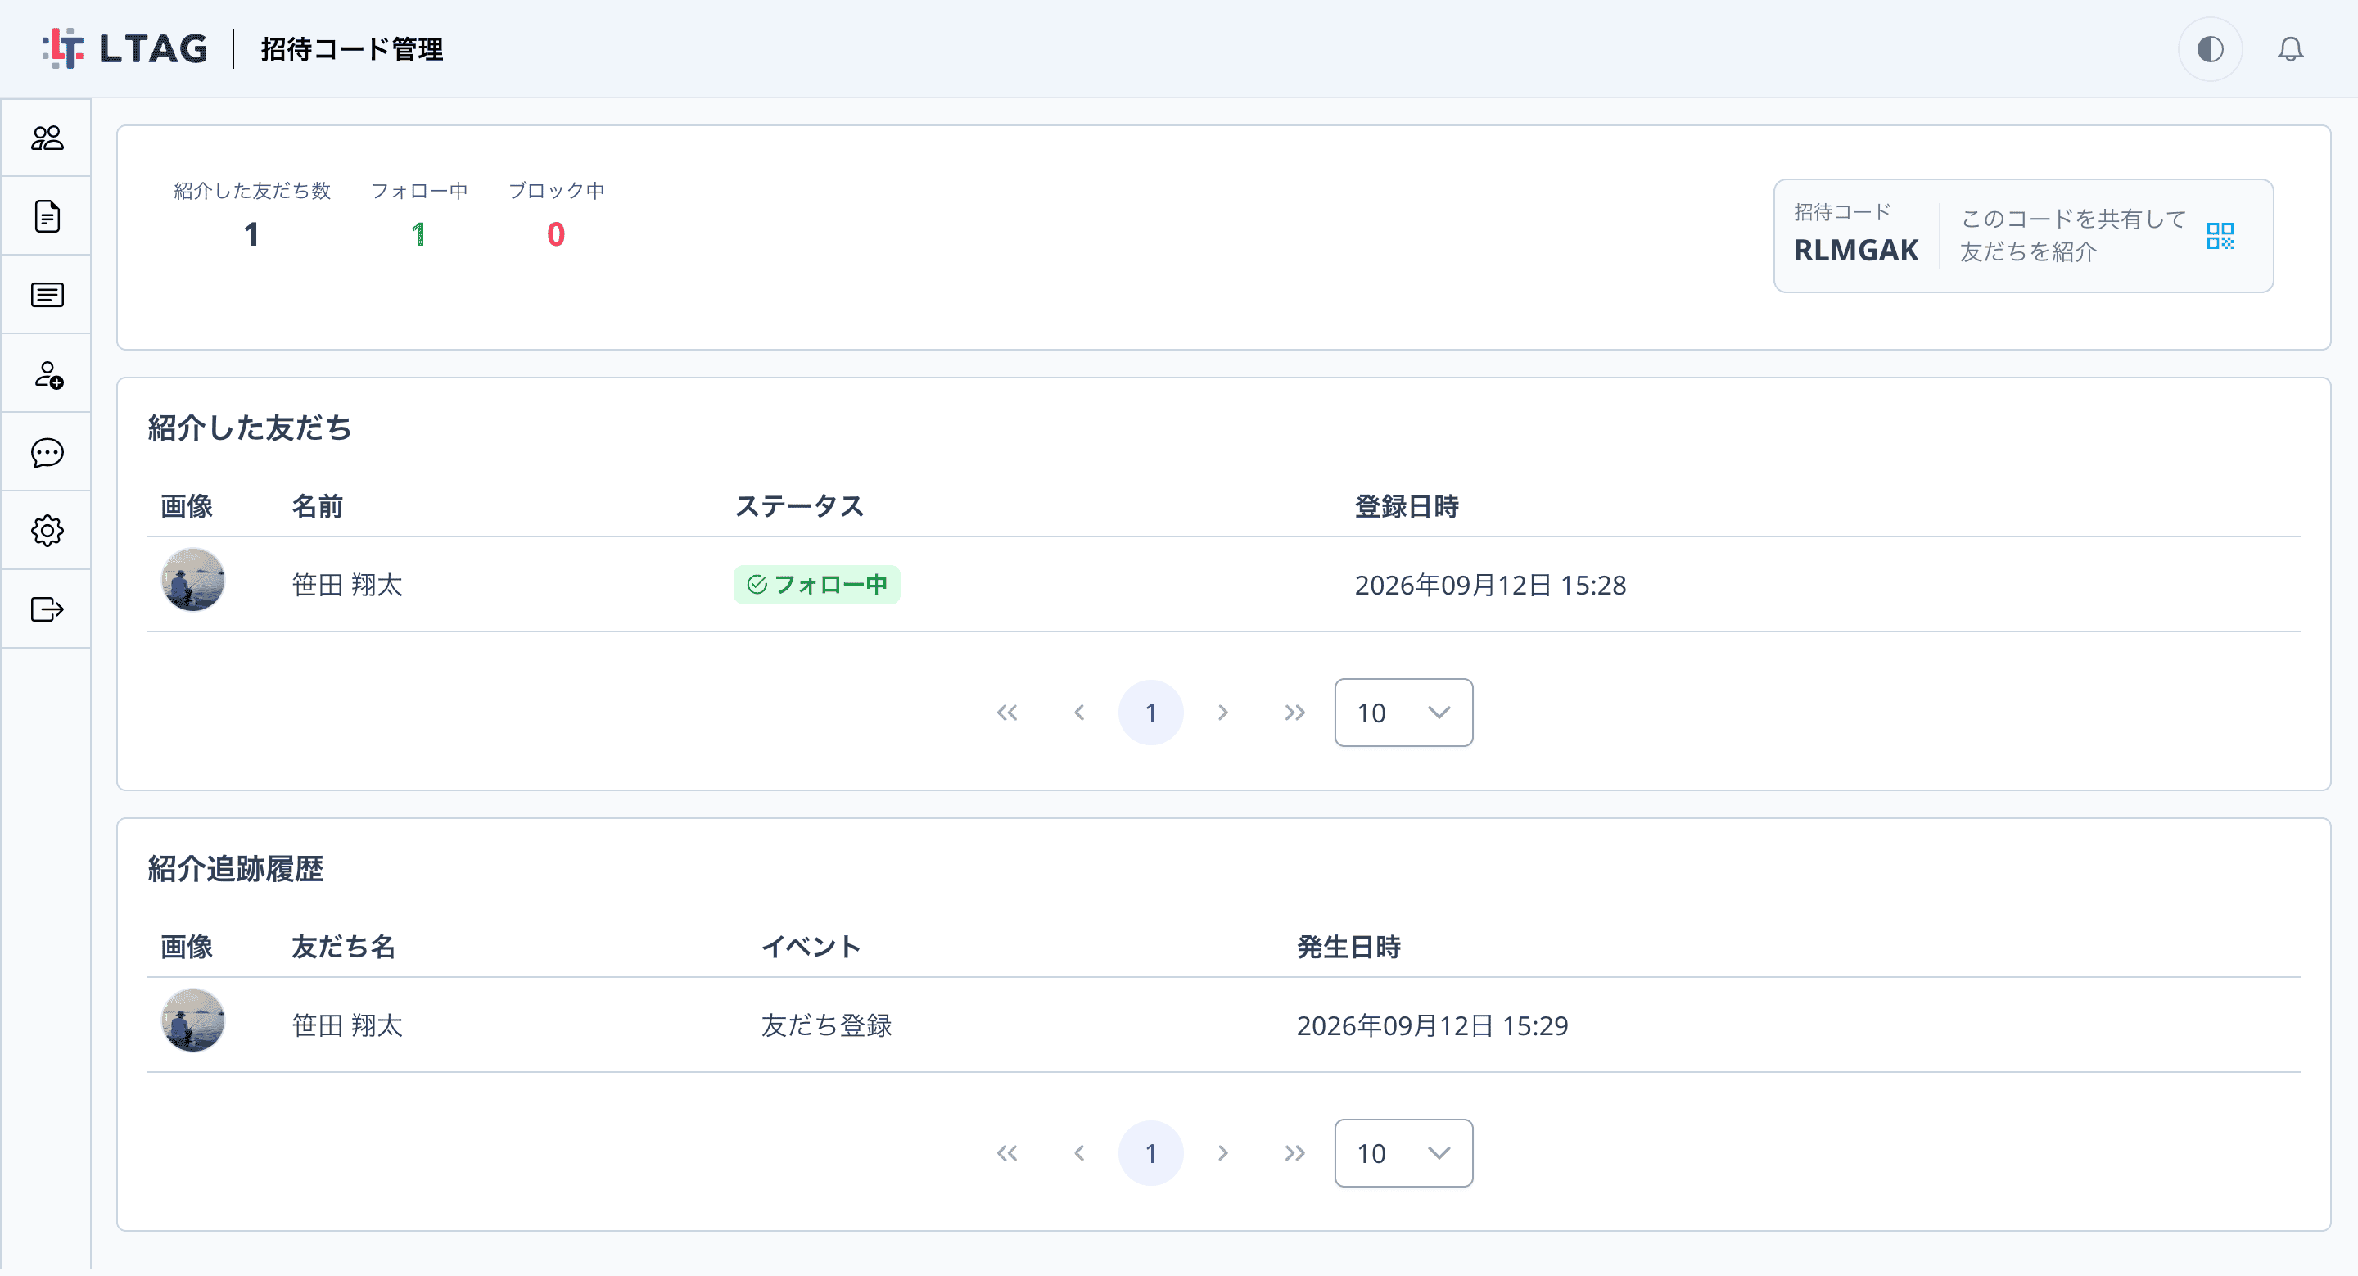Click date 2026年09月12日 15:28
The image size is (2358, 1276).
click(x=1490, y=585)
